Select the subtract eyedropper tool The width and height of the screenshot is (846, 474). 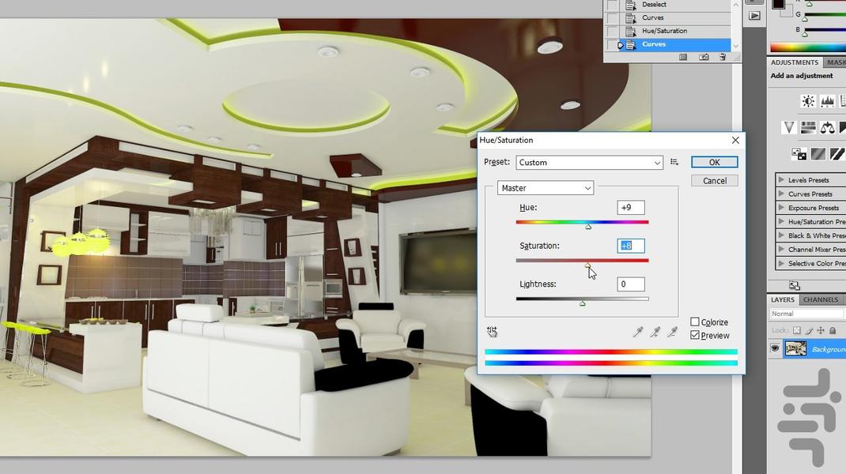click(x=674, y=331)
